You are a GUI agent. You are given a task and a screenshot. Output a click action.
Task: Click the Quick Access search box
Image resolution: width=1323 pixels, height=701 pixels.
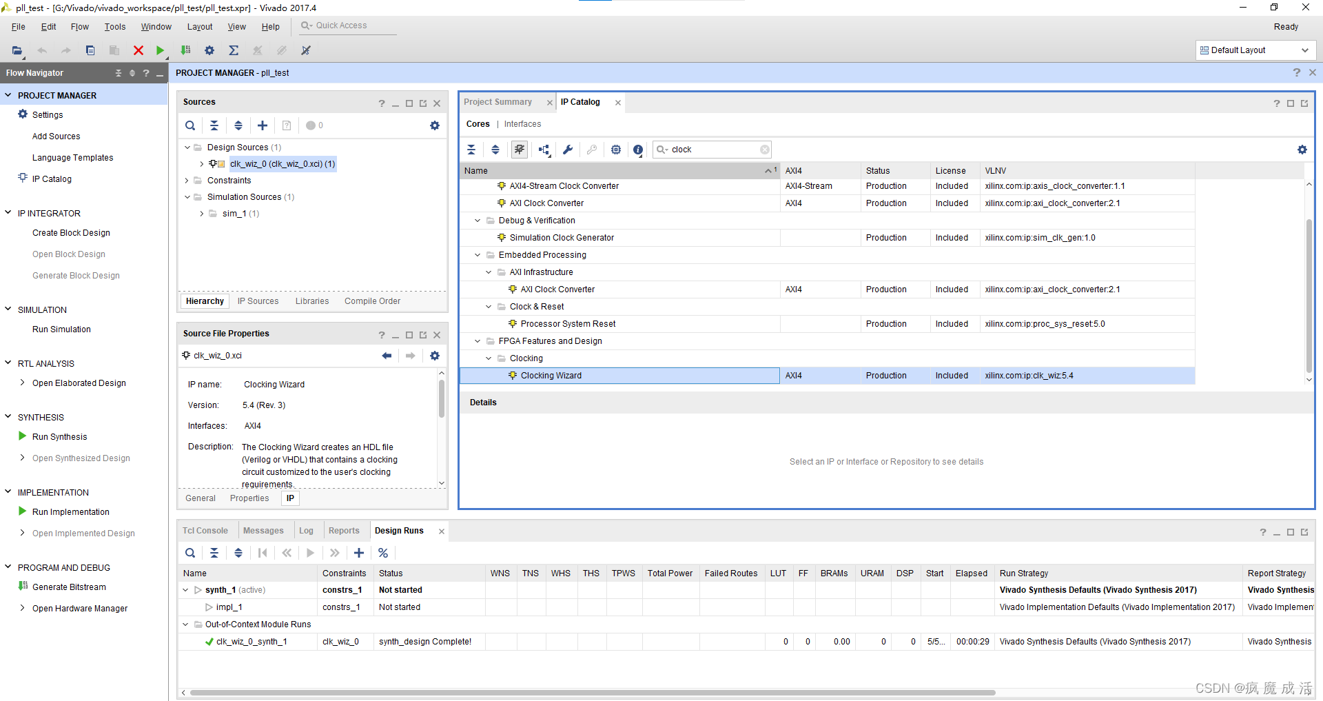[x=347, y=26]
